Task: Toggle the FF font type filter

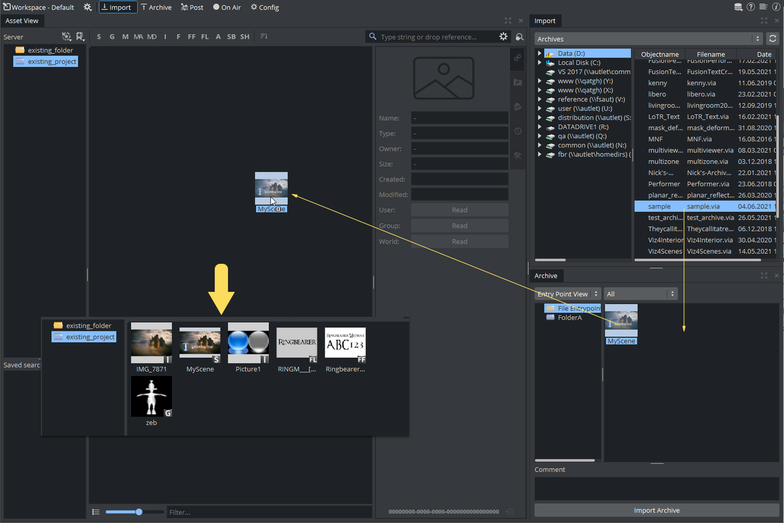Action: (192, 37)
